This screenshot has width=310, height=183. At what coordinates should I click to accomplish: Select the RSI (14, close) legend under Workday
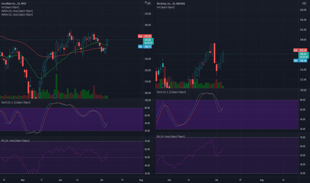[171, 137]
